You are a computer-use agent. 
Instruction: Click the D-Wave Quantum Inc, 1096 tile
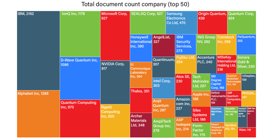click(x=80, y=78)
